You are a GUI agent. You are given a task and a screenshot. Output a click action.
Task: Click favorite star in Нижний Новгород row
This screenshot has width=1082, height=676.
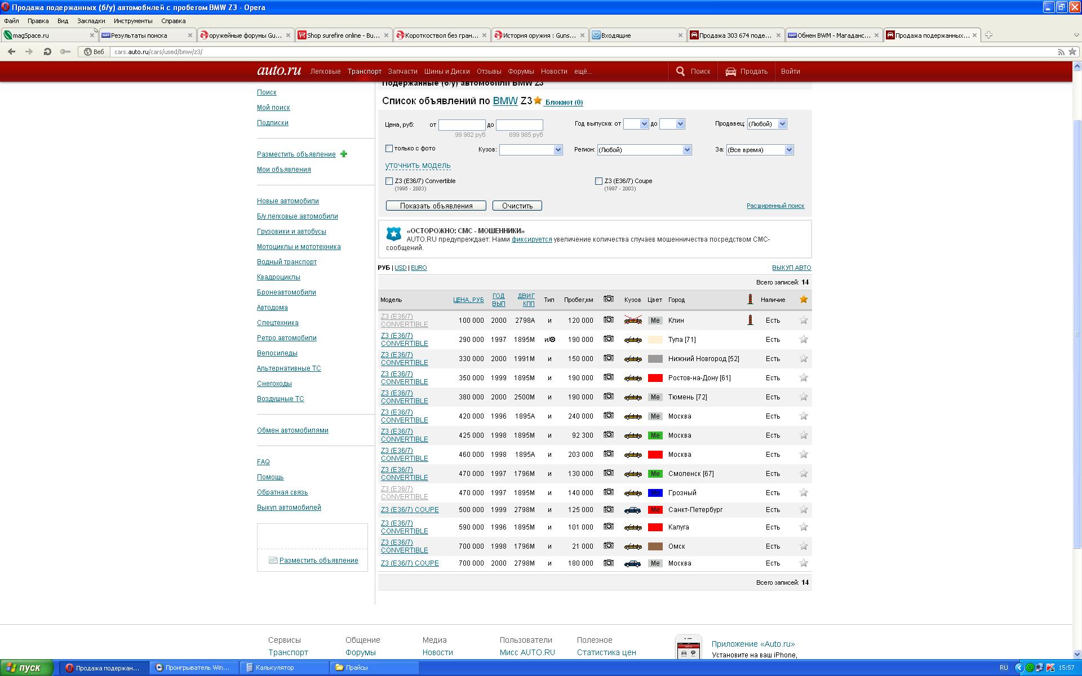tap(804, 358)
